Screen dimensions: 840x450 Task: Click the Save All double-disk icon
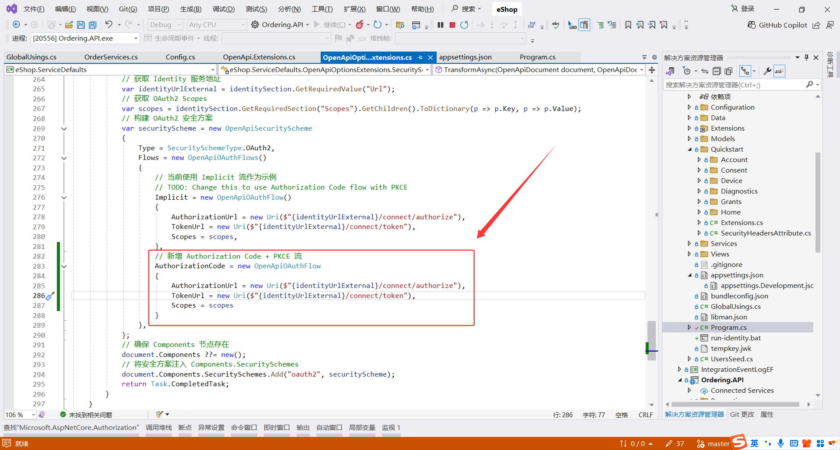coord(93,25)
